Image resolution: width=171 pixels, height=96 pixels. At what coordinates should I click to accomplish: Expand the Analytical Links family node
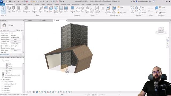coord(3,82)
